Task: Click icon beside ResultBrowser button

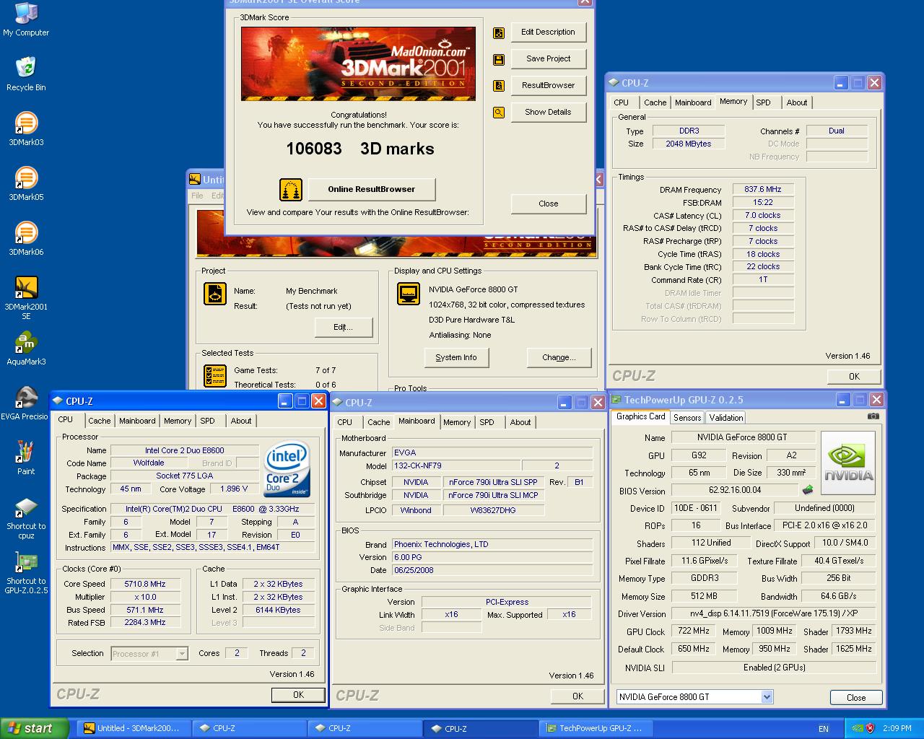Action: (499, 86)
